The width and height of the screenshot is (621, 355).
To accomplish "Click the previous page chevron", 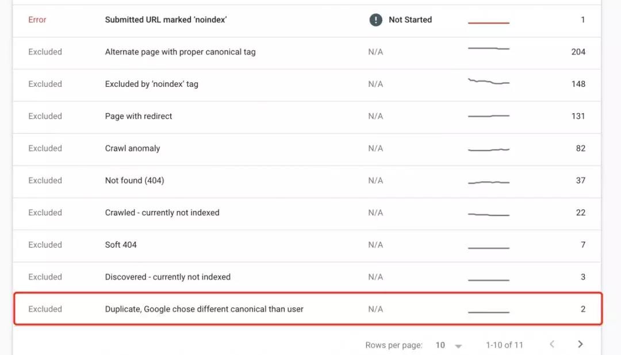I will (x=552, y=344).
